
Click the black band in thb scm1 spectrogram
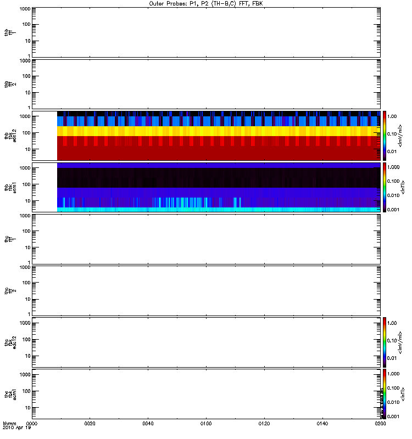219,178
